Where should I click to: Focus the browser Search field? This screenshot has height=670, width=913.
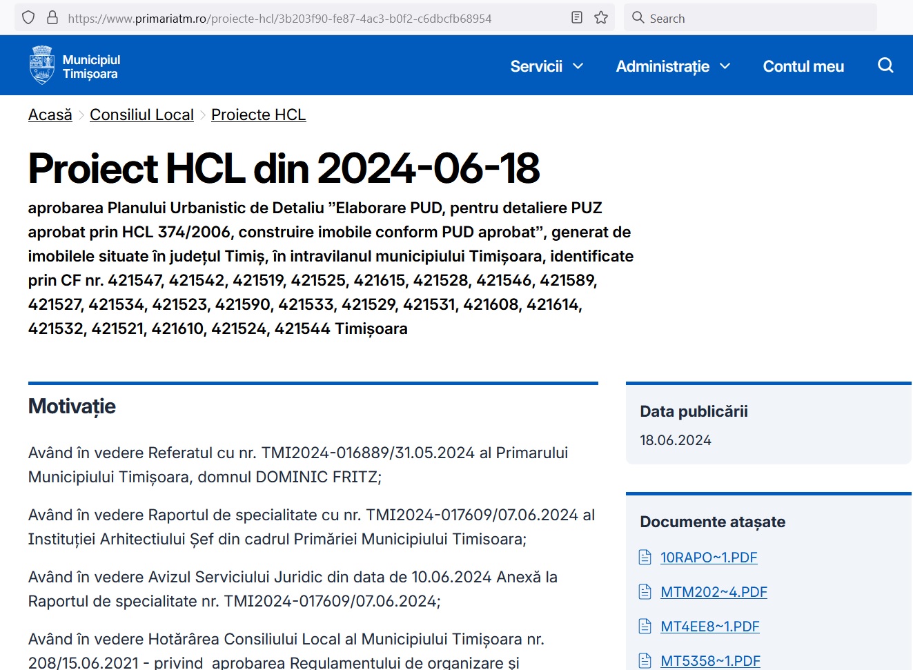coord(750,18)
